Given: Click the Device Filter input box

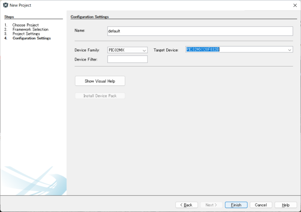Looking at the screenshot, I should click(127, 59).
